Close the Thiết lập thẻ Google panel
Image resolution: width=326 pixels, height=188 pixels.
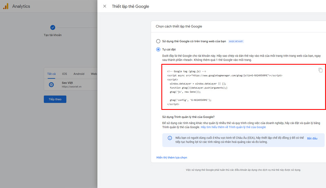point(105,6)
